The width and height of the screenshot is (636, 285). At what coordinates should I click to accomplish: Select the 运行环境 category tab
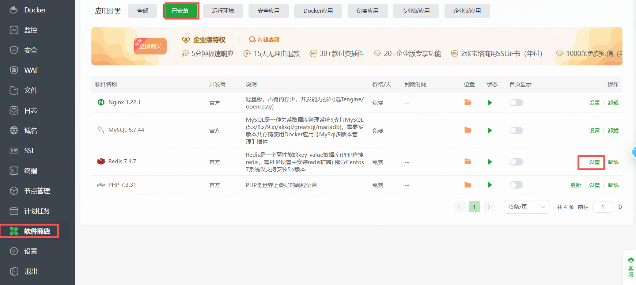point(223,11)
